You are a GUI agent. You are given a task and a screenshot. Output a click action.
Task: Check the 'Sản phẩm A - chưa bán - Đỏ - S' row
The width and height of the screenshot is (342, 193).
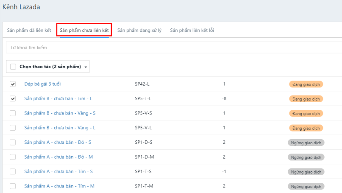(x=13, y=143)
